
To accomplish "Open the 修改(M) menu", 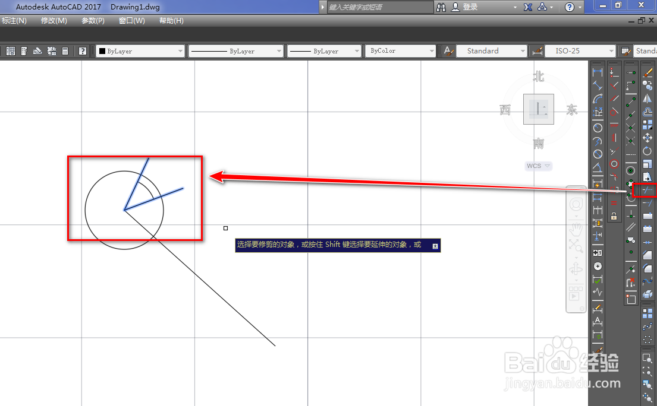I will [x=54, y=21].
